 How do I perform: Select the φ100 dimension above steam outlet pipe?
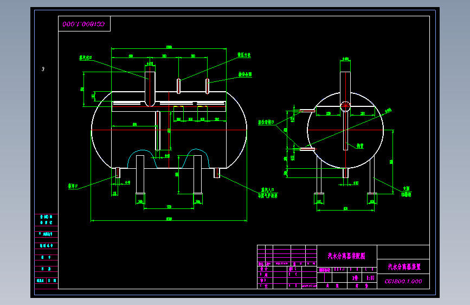pyautogui.click(x=150, y=63)
